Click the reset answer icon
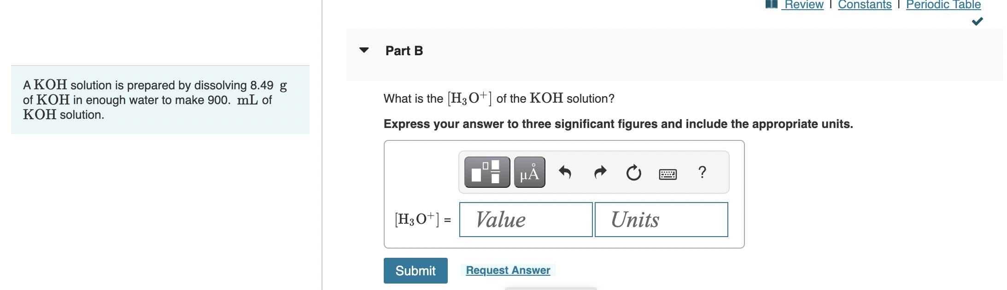 pos(633,173)
